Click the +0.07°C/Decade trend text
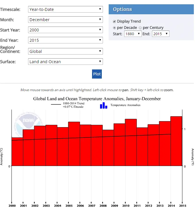Viewport: 195px width, 210px height. pos(73,107)
